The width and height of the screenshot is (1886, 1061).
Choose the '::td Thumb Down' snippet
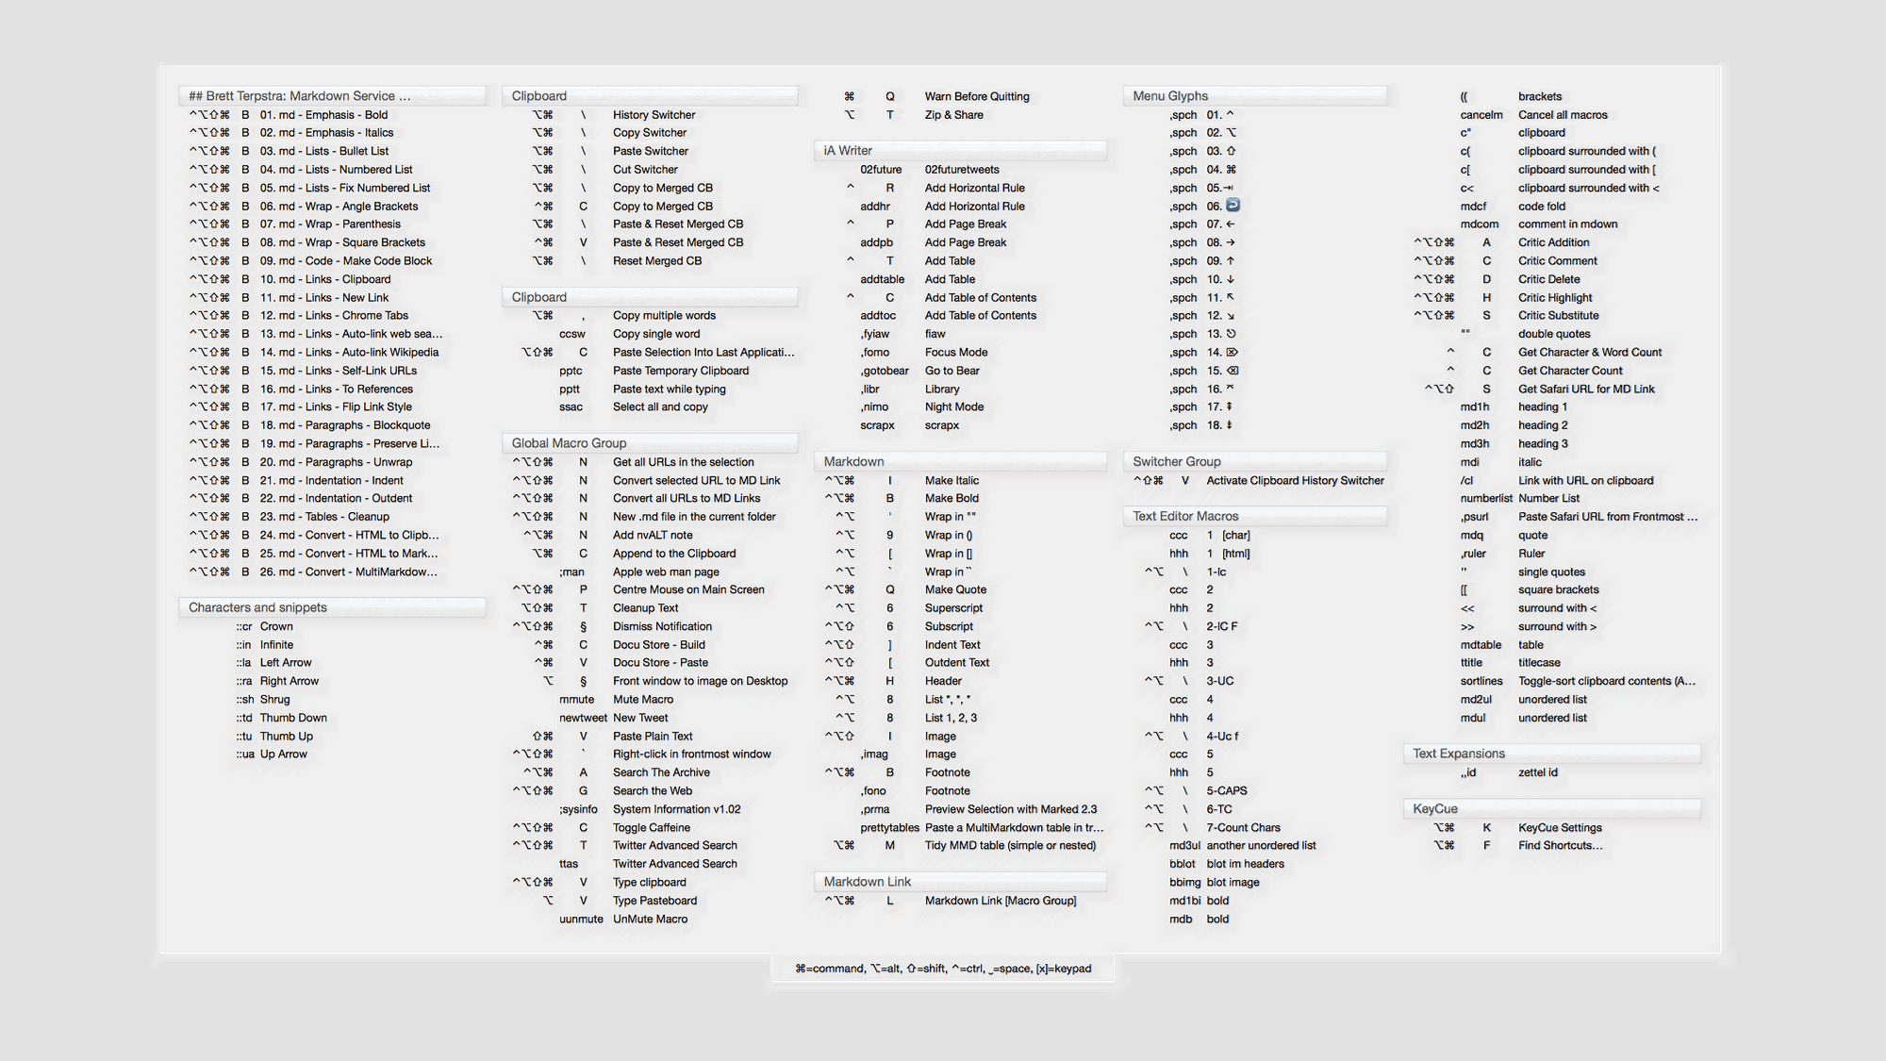pos(282,718)
